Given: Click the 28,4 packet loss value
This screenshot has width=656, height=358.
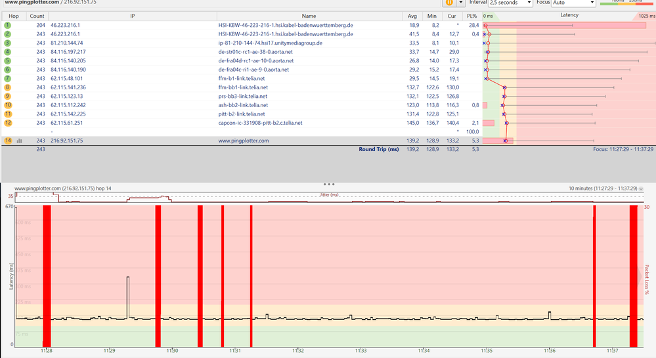Looking at the screenshot, I should pos(474,25).
